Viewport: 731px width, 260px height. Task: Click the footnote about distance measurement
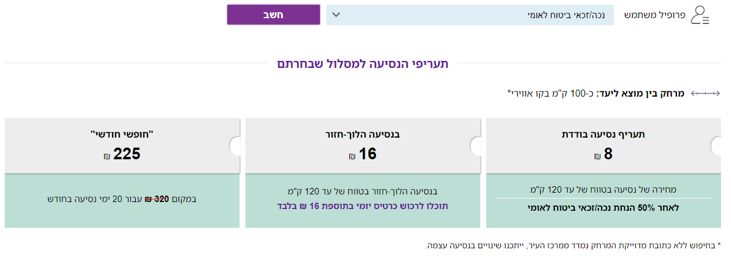(572, 245)
